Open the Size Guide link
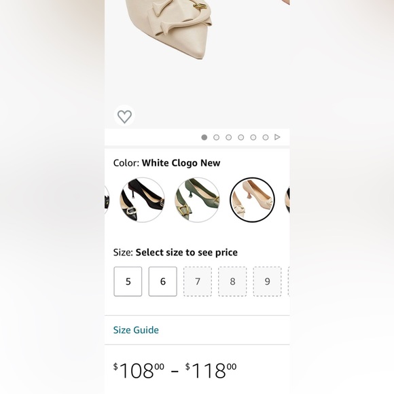The width and height of the screenshot is (394, 394). pyautogui.click(x=136, y=330)
